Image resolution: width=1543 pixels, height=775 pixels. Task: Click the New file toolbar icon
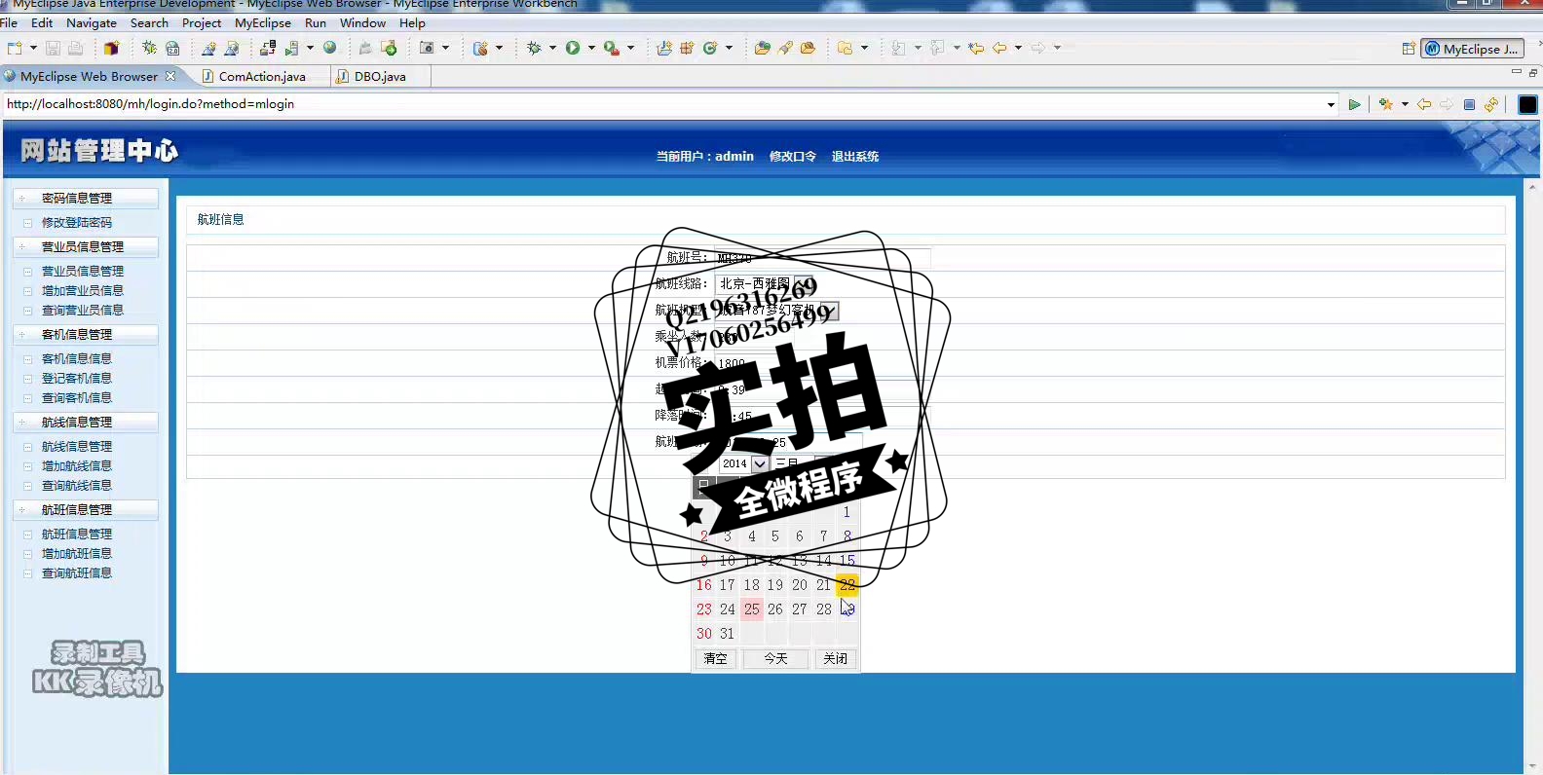15,48
